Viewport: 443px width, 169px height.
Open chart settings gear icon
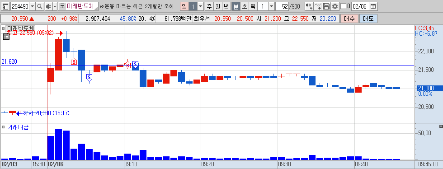click(335, 6)
